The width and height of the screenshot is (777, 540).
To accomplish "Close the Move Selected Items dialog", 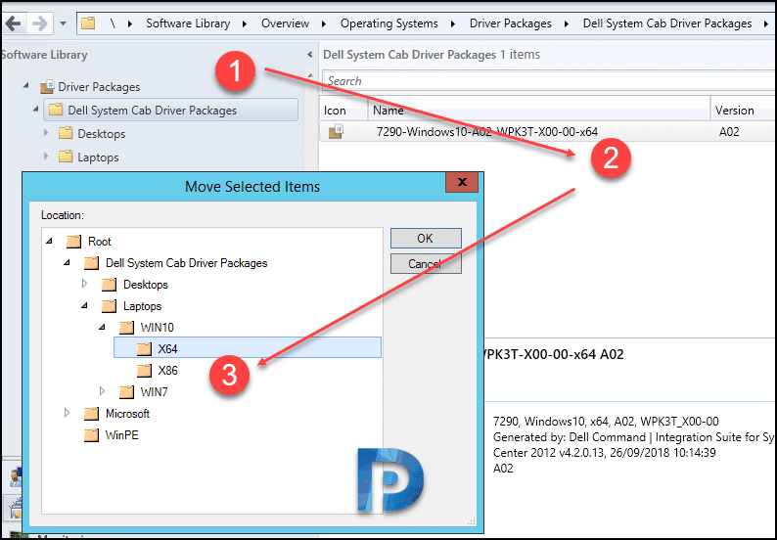I will tap(462, 182).
